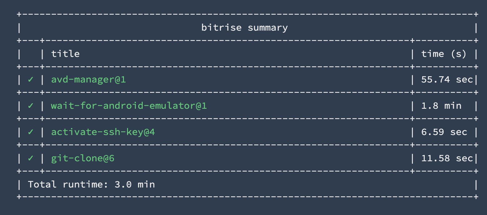This screenshot has width=487, height=215.
Task: Click the 6.59 sec time value
Action: tap(444, 132)
